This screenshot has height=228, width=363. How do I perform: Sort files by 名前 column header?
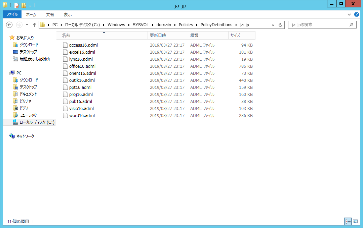pyautogui.click(x=102, y=35)
